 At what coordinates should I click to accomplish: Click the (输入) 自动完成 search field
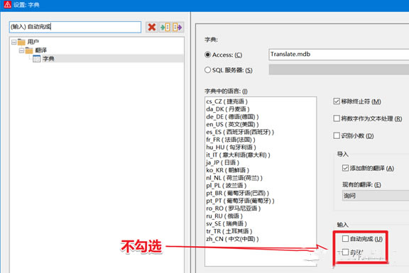(x=75, y=27)
